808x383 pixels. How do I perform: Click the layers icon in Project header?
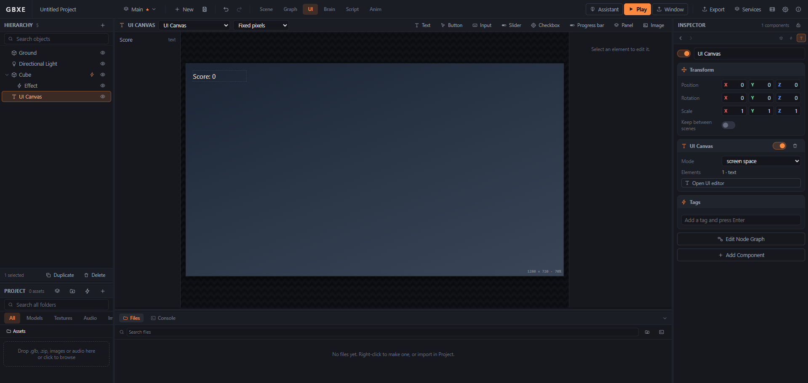click(x=57, y=291)
